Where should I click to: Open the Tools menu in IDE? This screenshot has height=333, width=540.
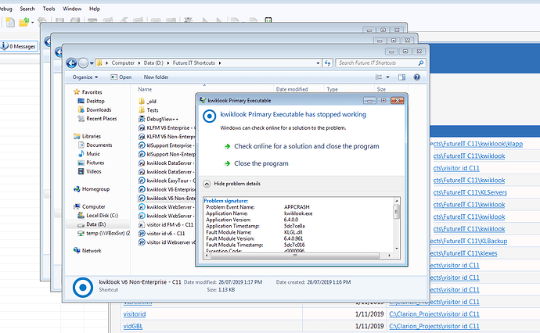coord(49,9)
